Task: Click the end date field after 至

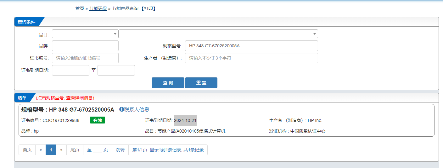Action: click(116, 70)
